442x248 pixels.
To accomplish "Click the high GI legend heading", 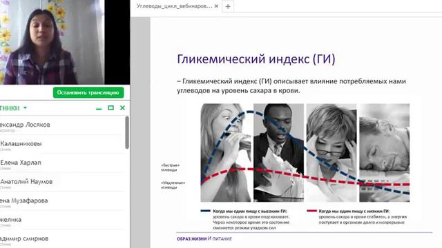I will coord(250,211).
